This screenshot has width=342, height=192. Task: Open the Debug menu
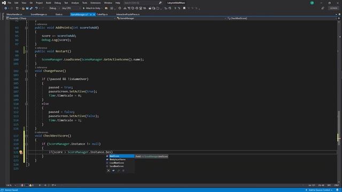coord(58,3)
